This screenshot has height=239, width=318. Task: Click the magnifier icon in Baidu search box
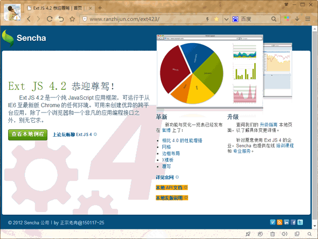274,19
